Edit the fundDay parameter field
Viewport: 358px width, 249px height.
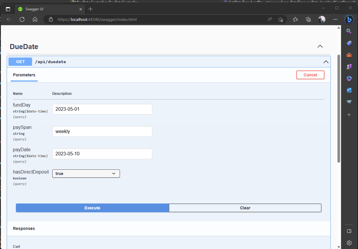[102, 109]
